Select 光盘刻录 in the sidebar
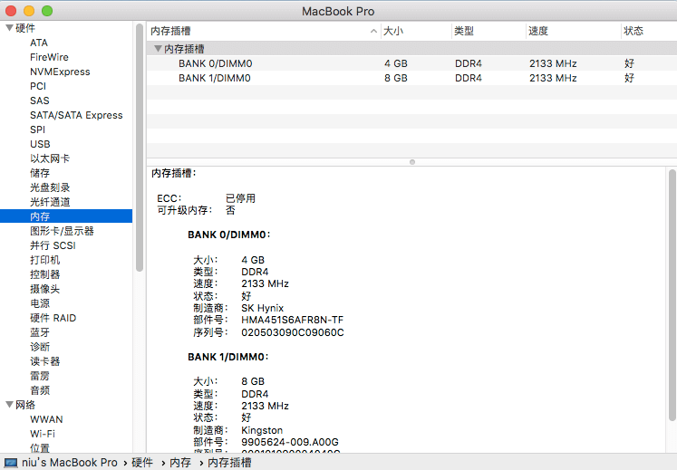 (x=50, y=187)
